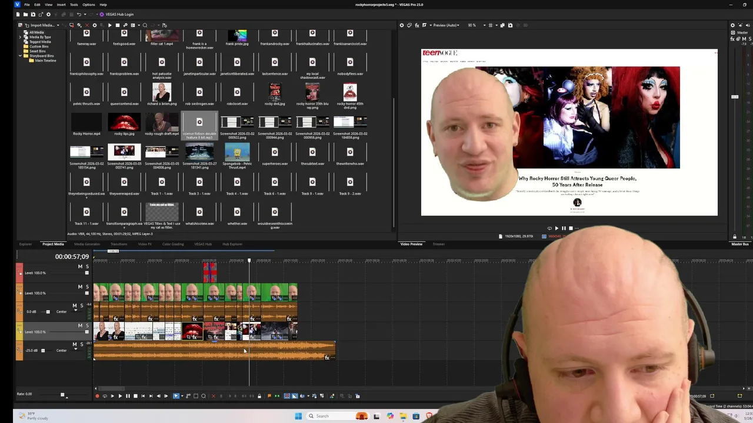This screenshot has height=423, width=753.
Task: Save the project with the disk icon
Action: (x=33, y=14)
